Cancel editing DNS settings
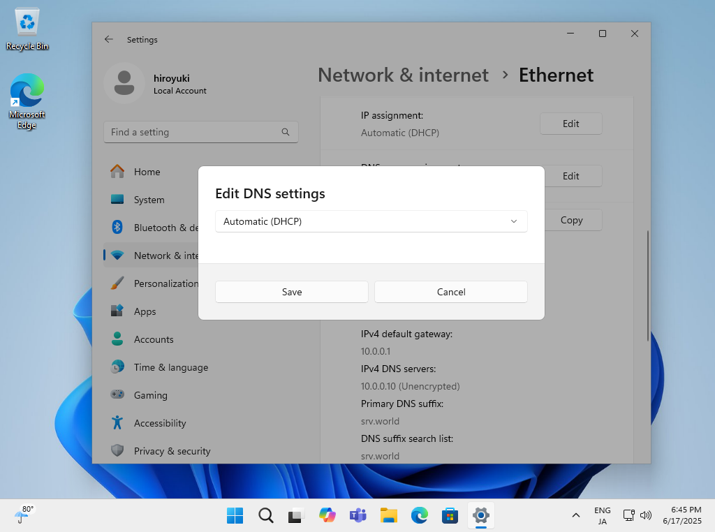 [450, 291]
